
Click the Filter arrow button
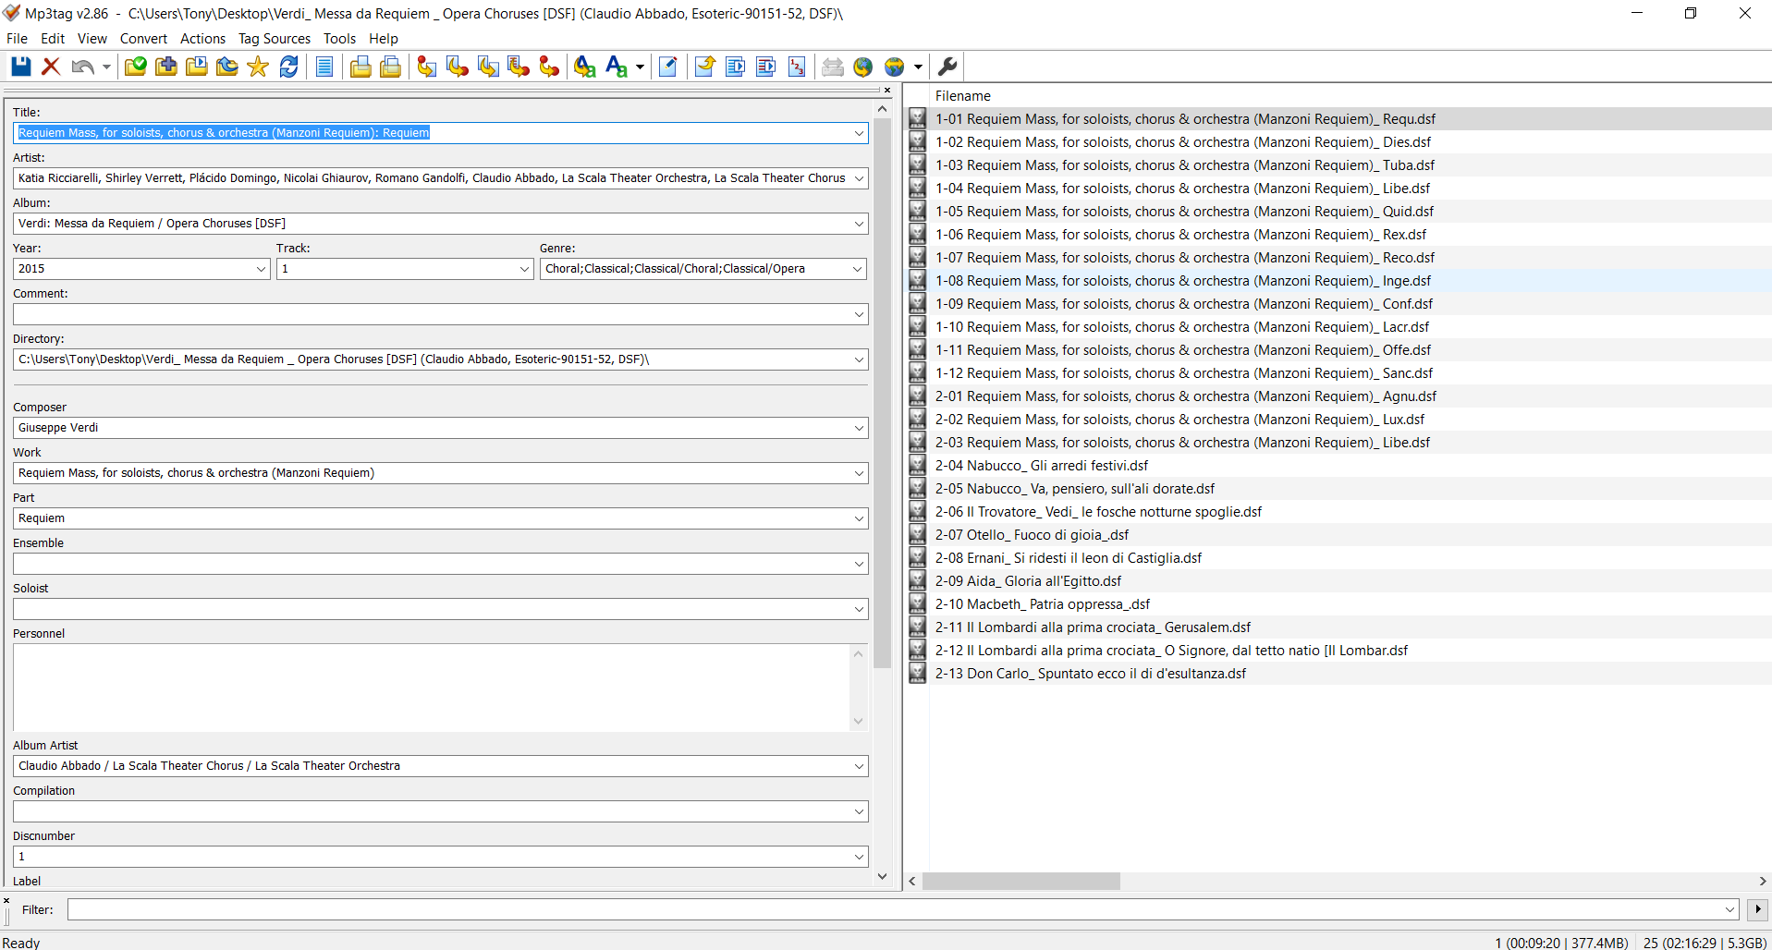click(1757, 909)
